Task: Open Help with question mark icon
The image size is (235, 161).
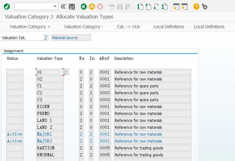Action: point(196,7)
